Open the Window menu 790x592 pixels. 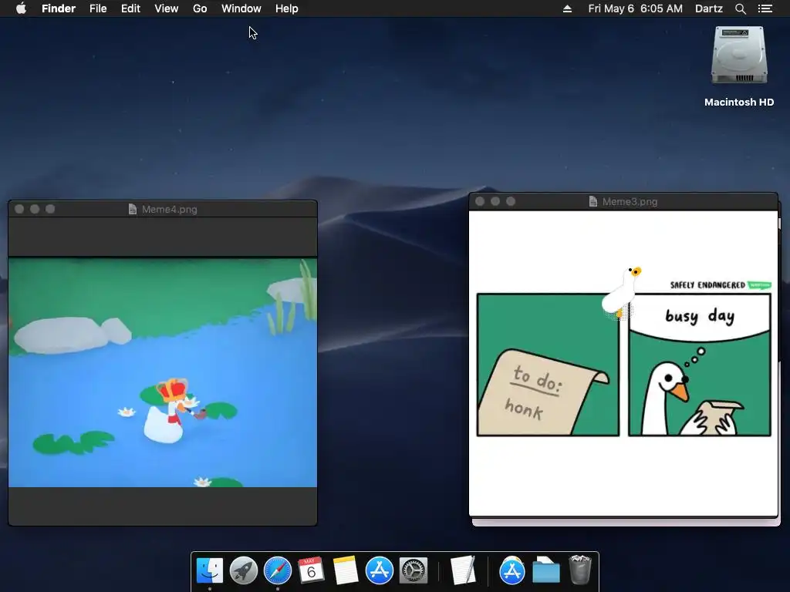(241, 8)
